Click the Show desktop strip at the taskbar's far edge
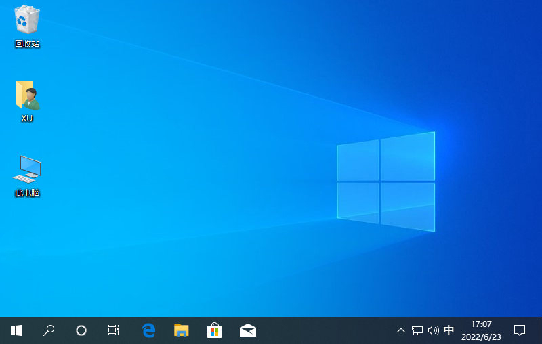Image resolution: width=542 pixels, height=344 pixels. tap(540, 330)
